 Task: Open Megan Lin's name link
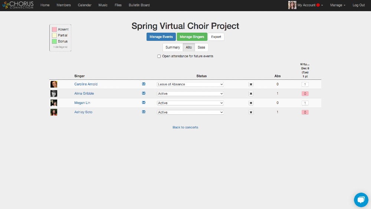tap(82, 103)
